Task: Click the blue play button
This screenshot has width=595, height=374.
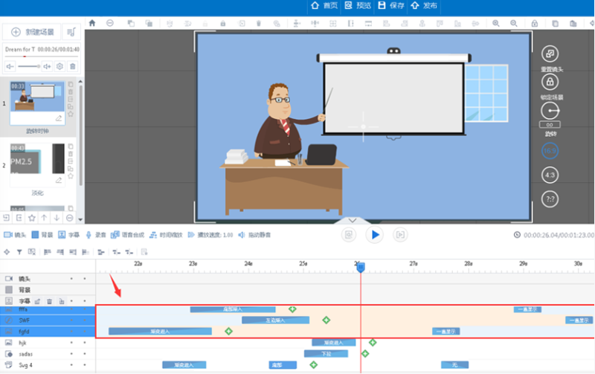Action: pos(375,235)
